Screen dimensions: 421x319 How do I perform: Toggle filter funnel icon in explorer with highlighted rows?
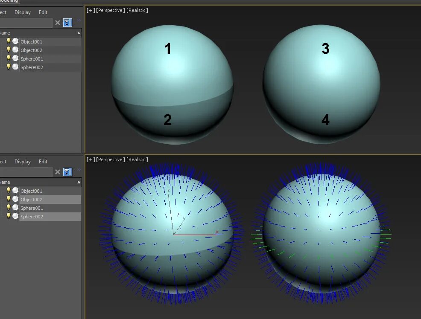pyautogui.click(x=67, y=172)
